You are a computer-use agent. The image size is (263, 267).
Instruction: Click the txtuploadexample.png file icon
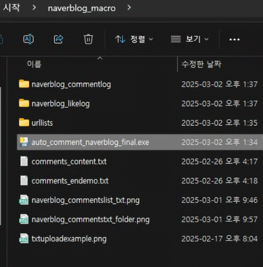tap(24, 239)
